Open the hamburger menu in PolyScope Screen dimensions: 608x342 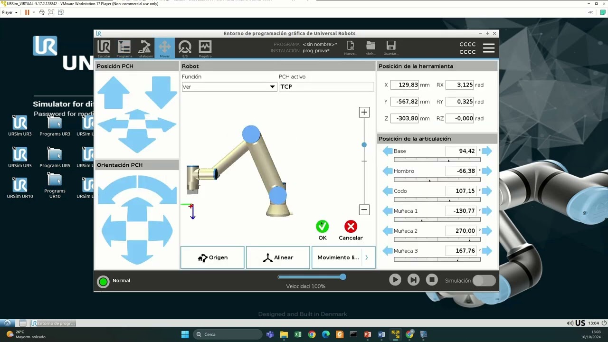click(489, 48)
